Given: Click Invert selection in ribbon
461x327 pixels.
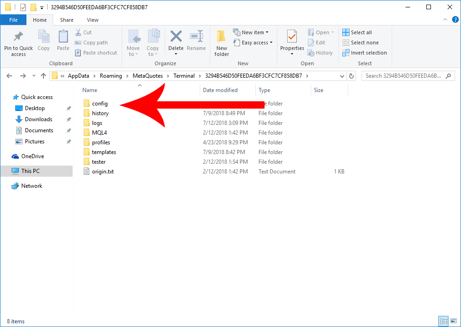Looking at the screenshot, I should click(x=364, y=53).
